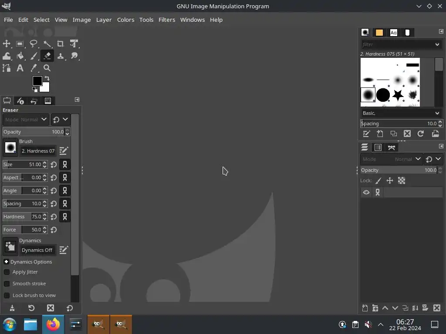
Task: Swap foreground and background colors
Action: pos(47,78)
